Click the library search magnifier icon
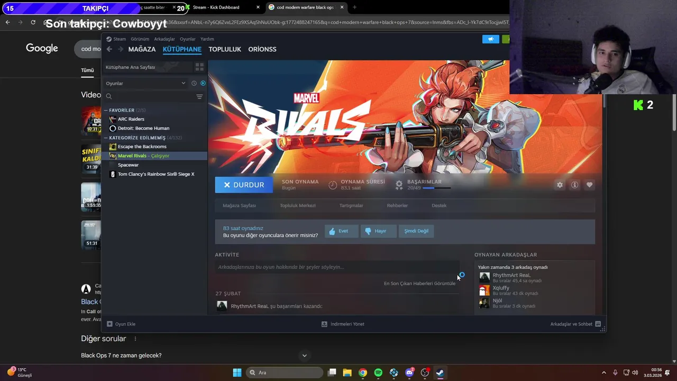The width and height of the screenshot is (677, 381). click(x=109, y=96)
